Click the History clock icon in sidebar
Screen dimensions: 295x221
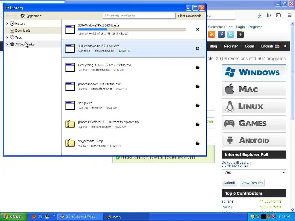[12, 24]
